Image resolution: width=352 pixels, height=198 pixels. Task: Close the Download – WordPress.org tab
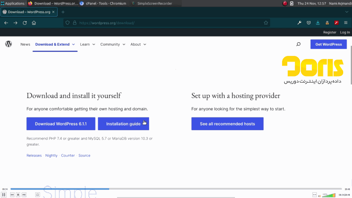pos(53,12)
